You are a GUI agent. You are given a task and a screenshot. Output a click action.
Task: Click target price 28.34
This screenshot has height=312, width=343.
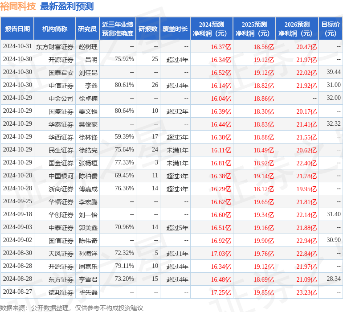334,279
